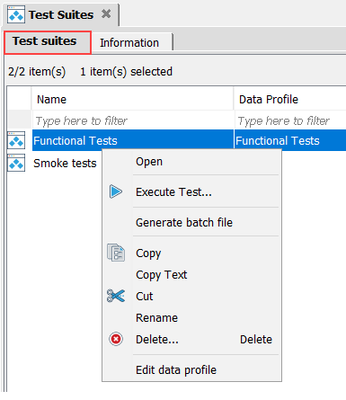Click the Execute Test play icon
The width and height of the screenshot is (346, 400).
point(116,191)
